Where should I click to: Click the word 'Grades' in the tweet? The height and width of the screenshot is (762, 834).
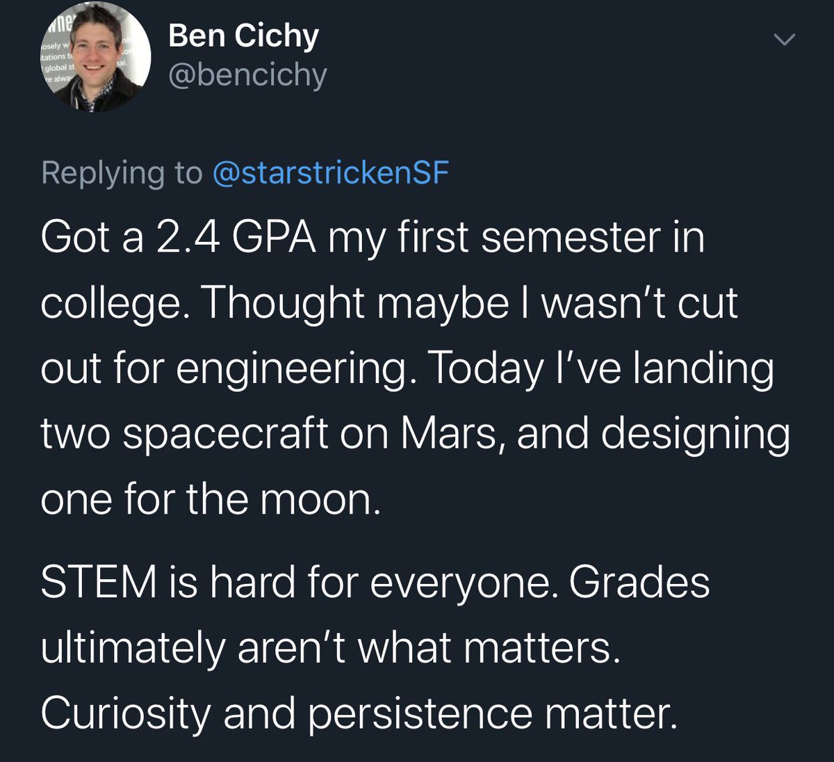[639, 582]
